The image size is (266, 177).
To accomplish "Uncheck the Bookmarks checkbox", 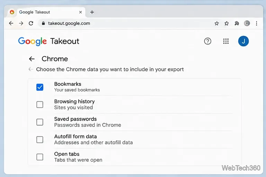I will click(x=40, y=87).
